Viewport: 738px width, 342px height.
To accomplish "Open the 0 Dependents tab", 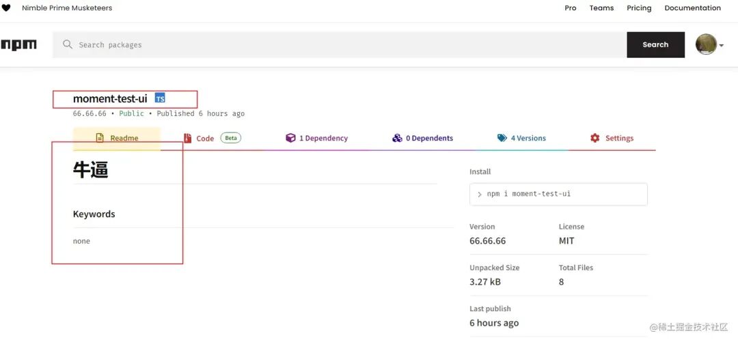I will pos(422,139).
